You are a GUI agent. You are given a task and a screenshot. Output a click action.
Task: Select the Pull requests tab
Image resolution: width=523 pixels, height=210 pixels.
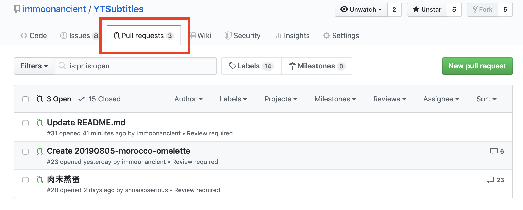[144, 36]
